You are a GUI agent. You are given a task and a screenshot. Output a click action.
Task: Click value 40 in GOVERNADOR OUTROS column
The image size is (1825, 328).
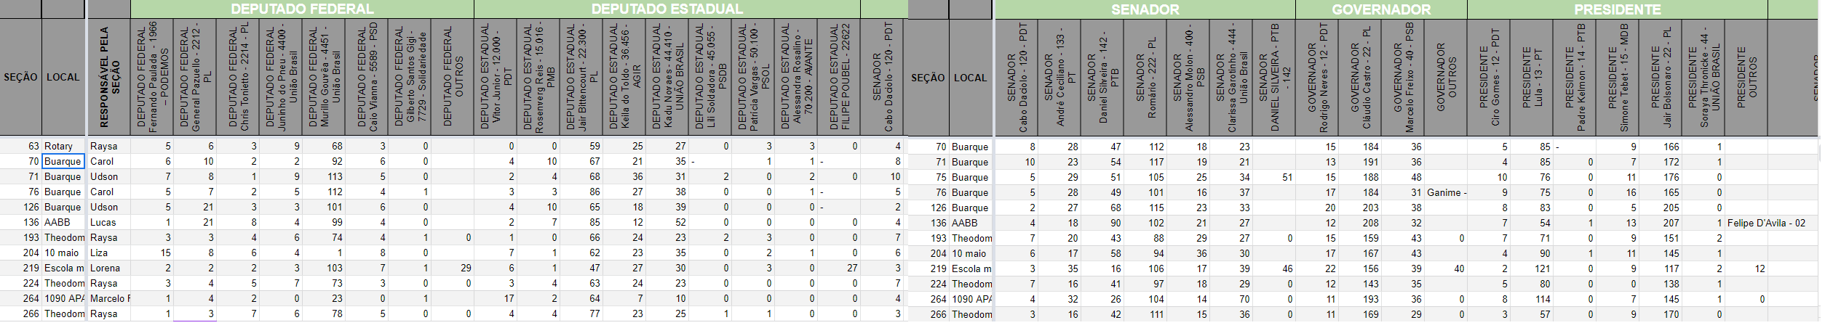pos(1446,268)
